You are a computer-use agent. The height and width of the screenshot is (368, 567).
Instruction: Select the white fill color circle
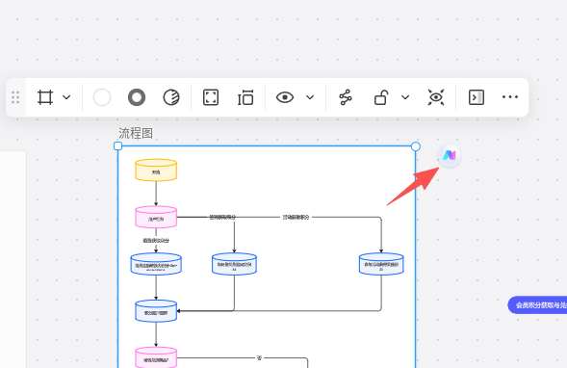(x=102, y=97)
